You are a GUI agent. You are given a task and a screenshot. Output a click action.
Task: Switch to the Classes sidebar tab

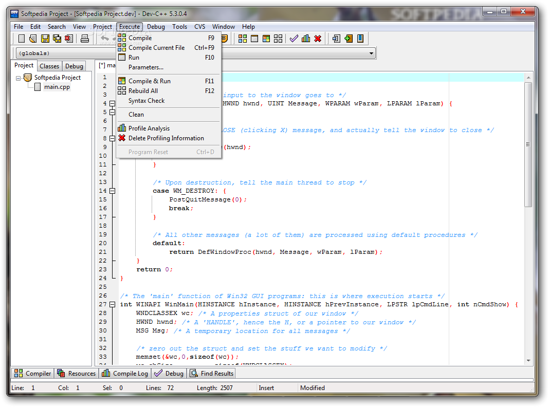[x=49, y=66]
